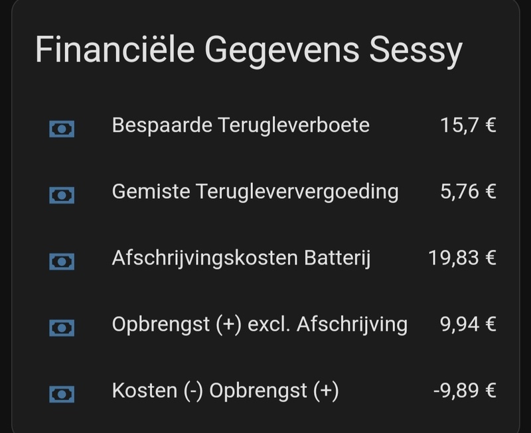Screen dimensions: 531x433
Task: Click the word Terugleververgoeding
Action: pyautogui.click(x=297, y=192)
